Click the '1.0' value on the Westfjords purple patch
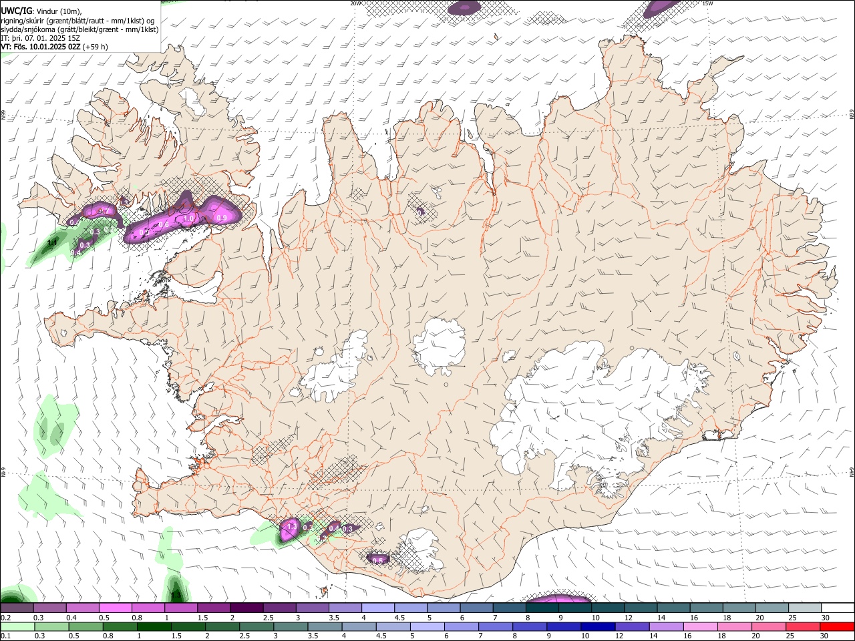Screen dimensions: 855x641 point(188,218)
